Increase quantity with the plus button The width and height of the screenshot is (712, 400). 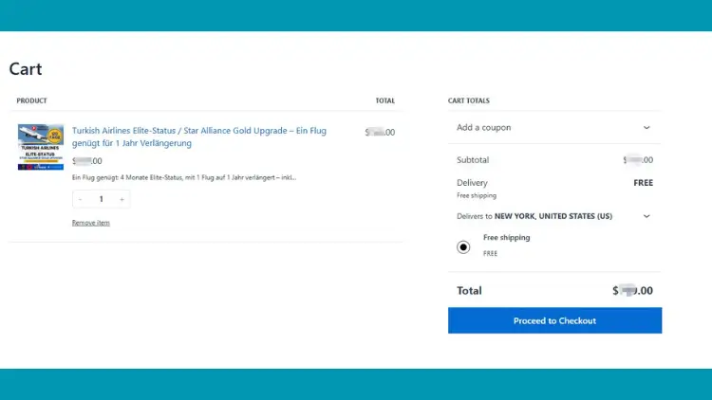[122, 199]
